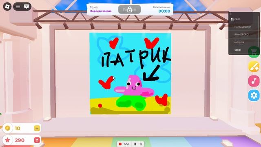Stop recording with the red square button
Screen dimensions: 261x147
coord(120,144)
